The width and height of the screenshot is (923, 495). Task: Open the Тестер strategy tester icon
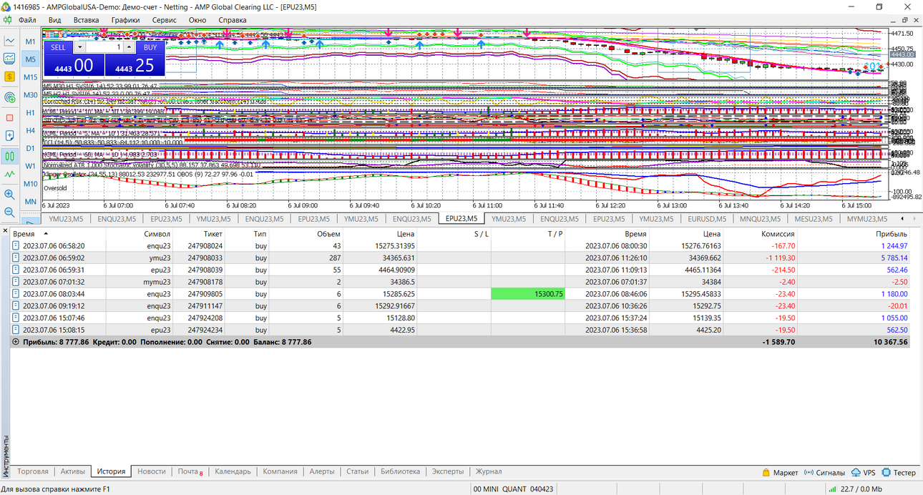887,472
